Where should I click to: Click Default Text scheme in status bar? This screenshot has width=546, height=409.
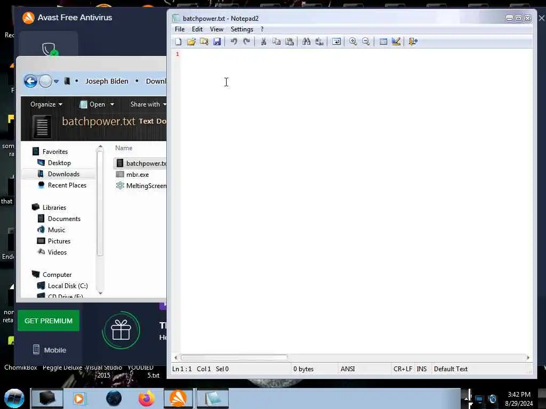451,369
